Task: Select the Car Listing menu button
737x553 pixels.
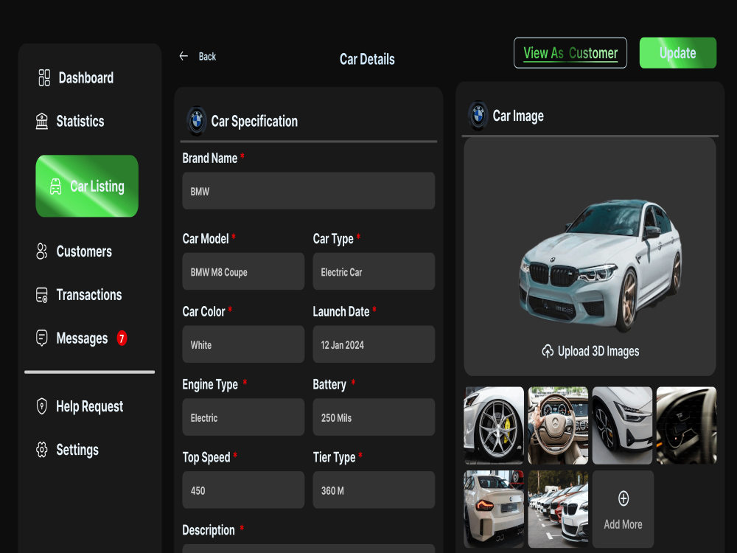Action: [87, 187]
